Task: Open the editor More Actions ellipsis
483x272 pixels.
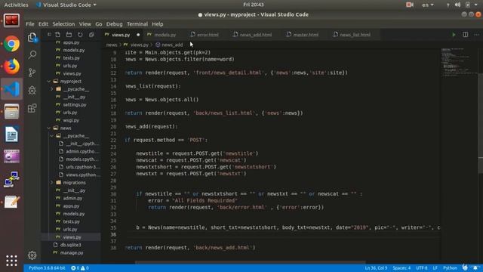Action: click(x=477, y=35)
